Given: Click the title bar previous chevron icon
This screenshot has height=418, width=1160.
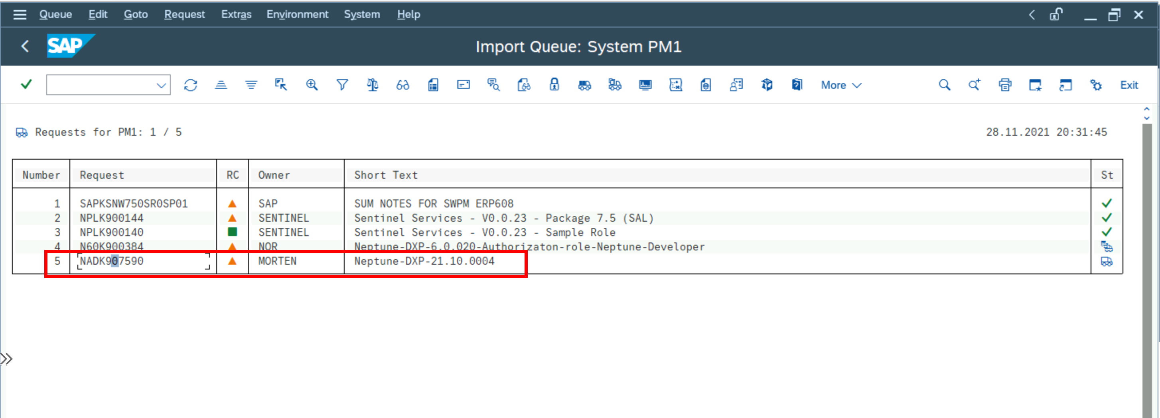Looking at the screenshot, I should click(x=1032, y=15).
